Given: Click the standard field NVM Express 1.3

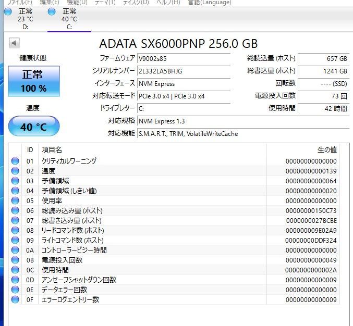Looking at the screenshot, I should click(243, 121).
